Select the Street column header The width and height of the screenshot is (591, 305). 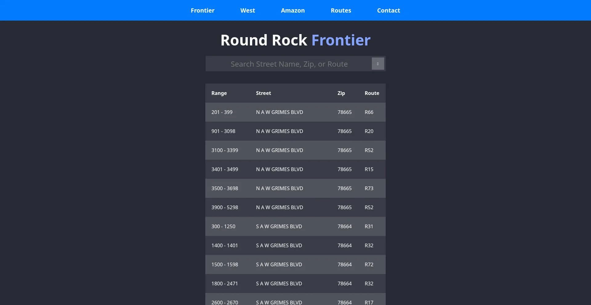(x=263, y=93)
